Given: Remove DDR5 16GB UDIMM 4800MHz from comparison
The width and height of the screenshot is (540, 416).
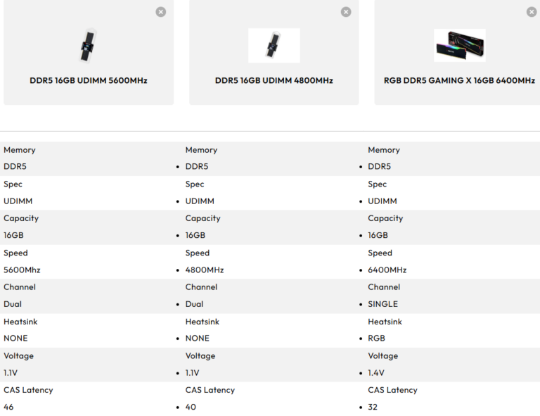Looking at the screenshot, I should 346,12.
